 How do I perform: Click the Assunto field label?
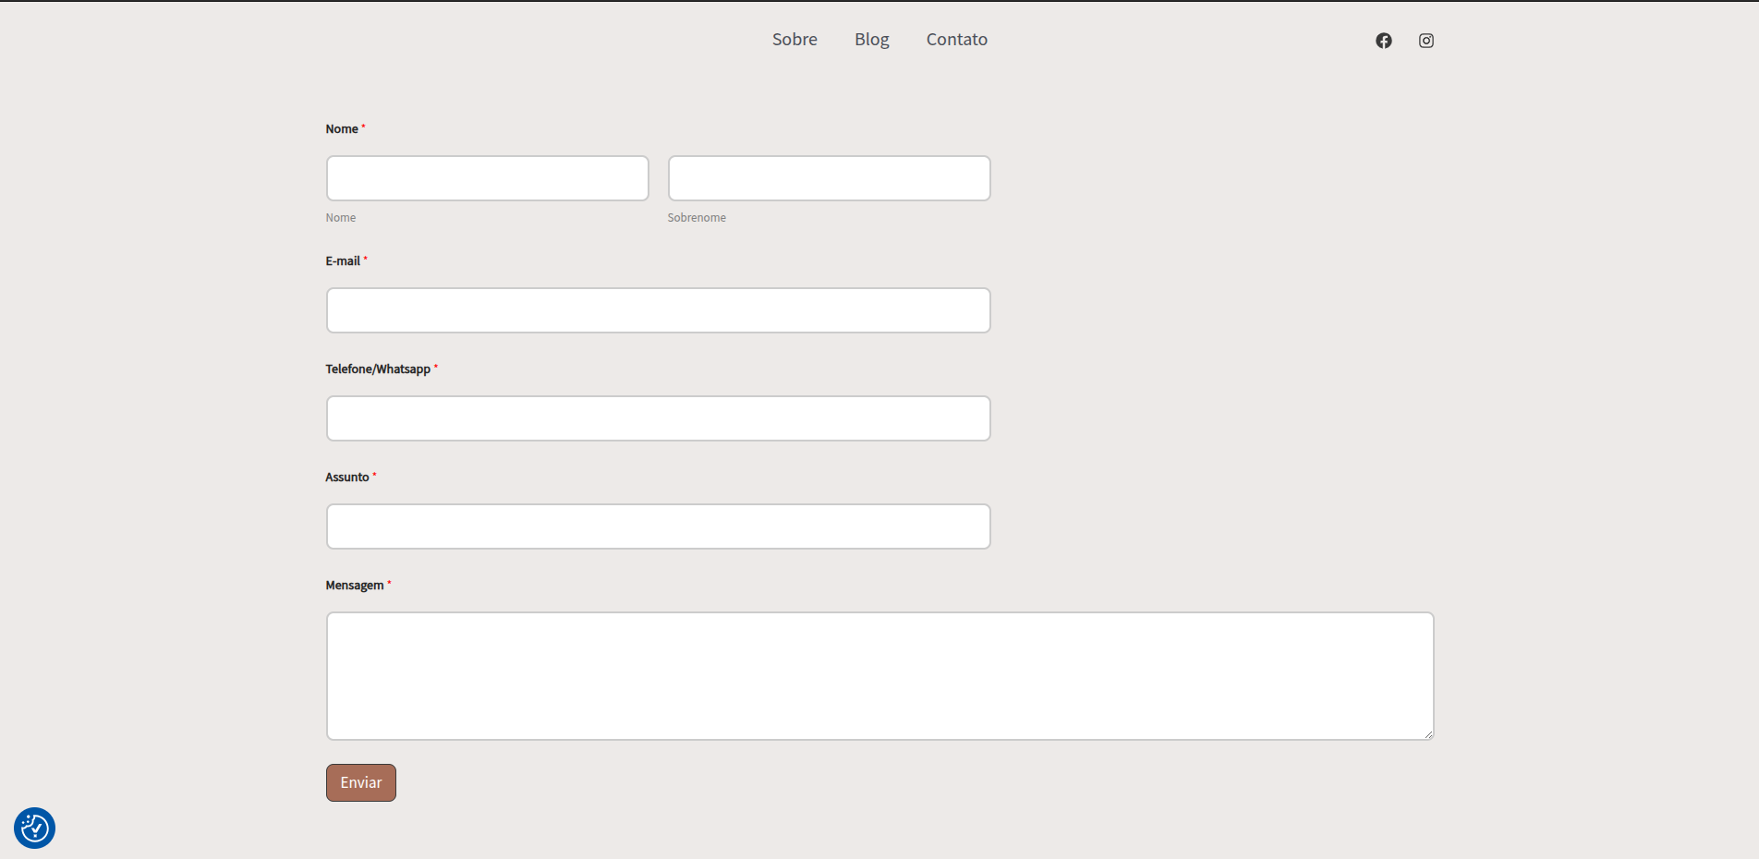coord(347,478)
